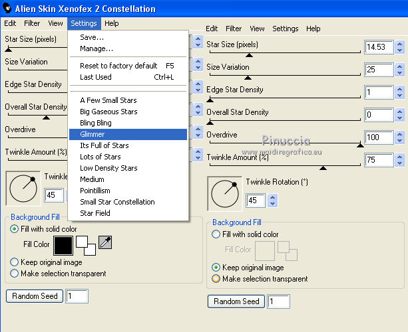The height and width of the screenshot is (332, 408).
Task: Open the black Fill Color swatch
Action: click(x=63, y=244)
